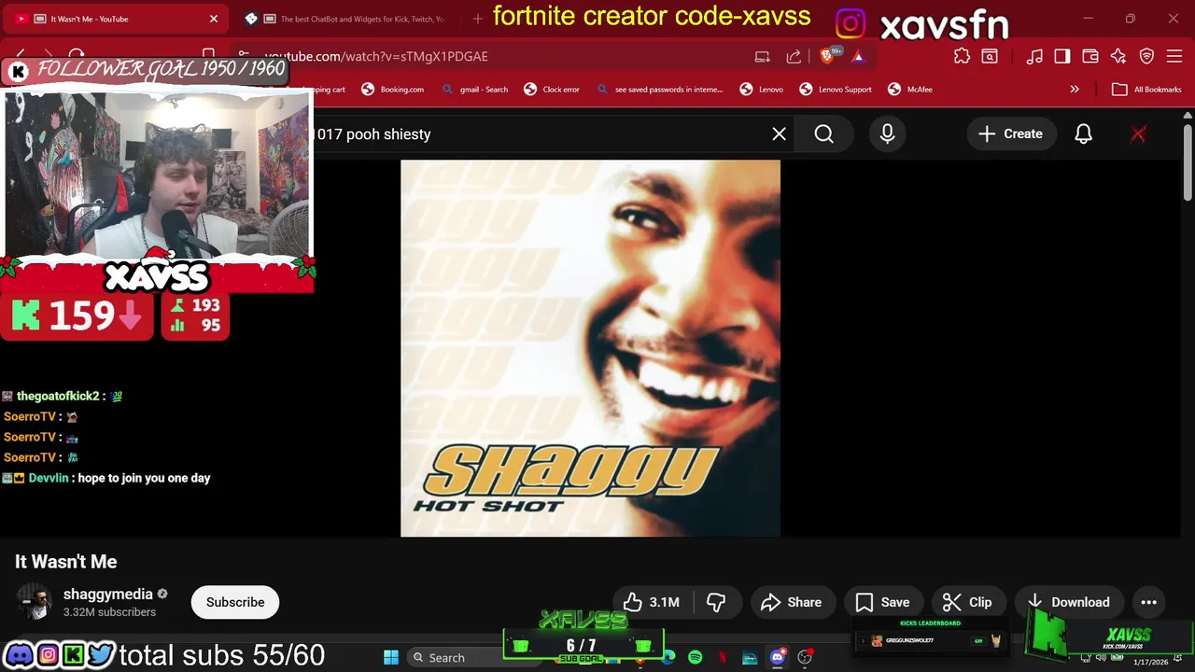The width and height of the screenshot is (1195, 672).
Task: Save the video to a playlist
Action: click(882, 602)
